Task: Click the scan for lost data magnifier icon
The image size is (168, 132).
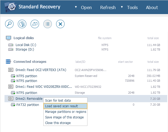Action: 9,24
